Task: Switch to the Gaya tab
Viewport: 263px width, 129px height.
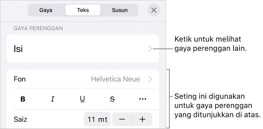Action: coord(46,10)
